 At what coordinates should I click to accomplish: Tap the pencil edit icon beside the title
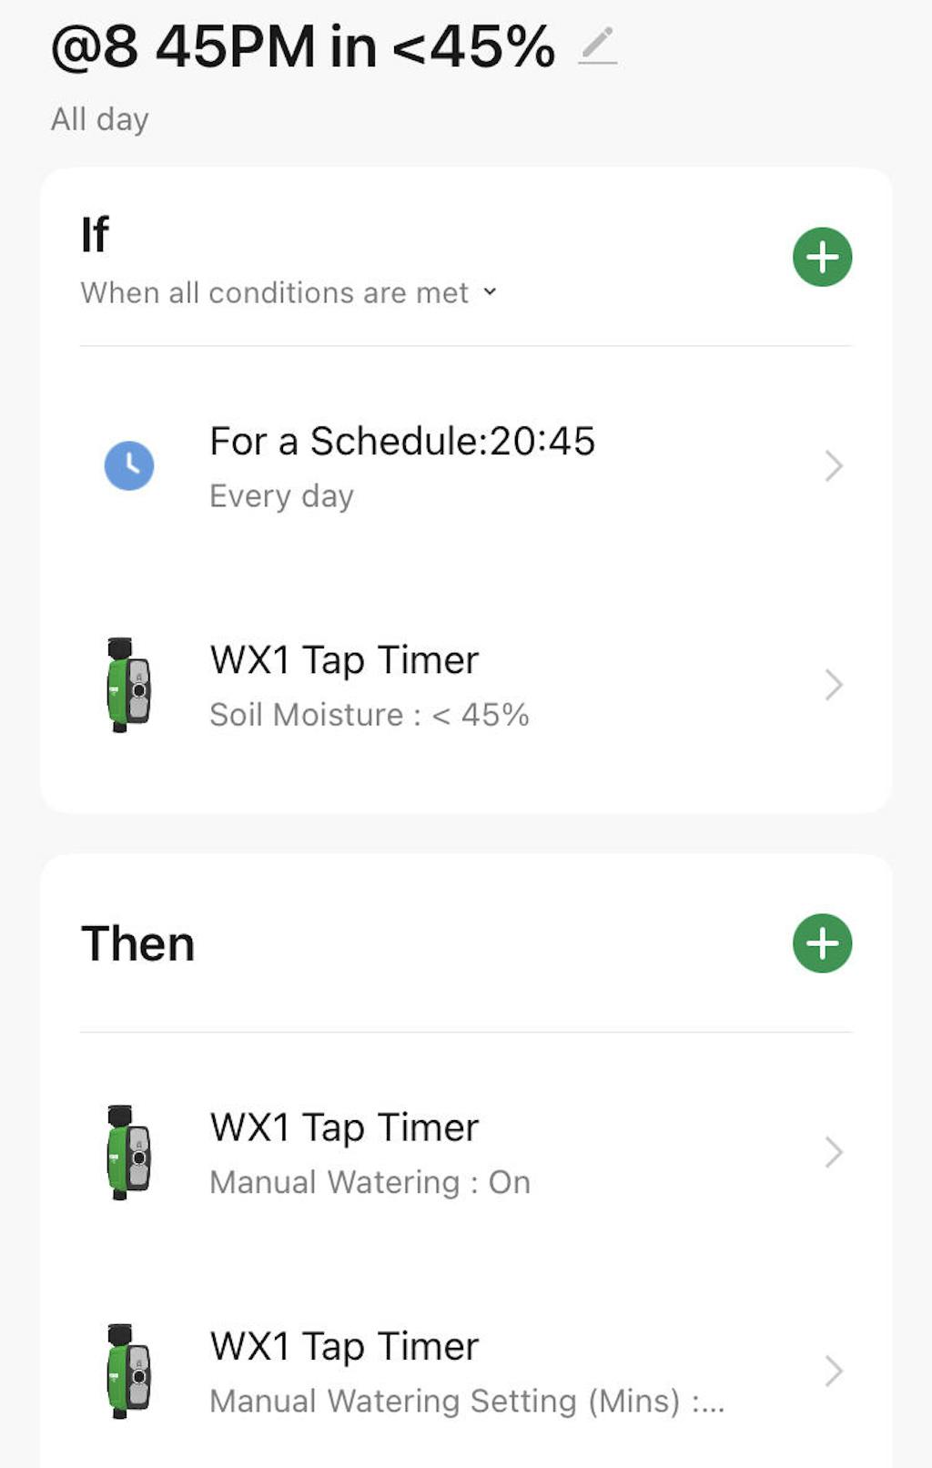click(598, 46)
